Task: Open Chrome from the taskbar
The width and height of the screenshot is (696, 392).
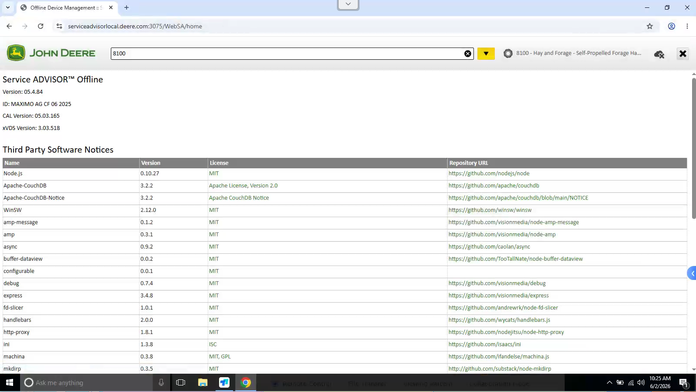Action: 246,382
